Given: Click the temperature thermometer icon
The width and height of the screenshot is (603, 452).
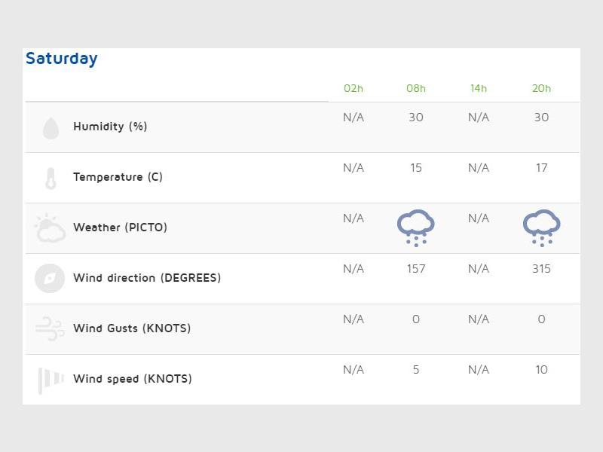Looking at the screenshot, I should (x=51, y=179).
